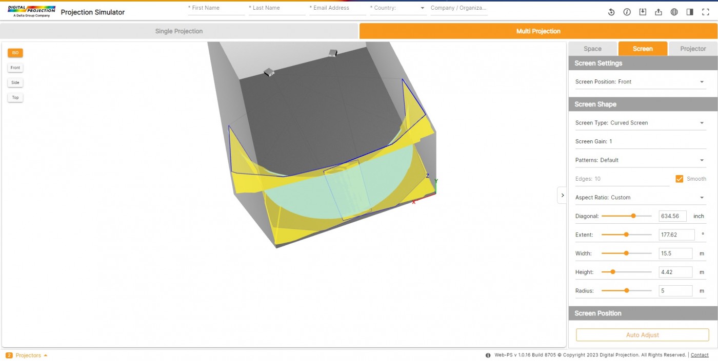This screenshot has width=718, height=361.
Task: Click the Width value field 15.5
Action: pos(675,253)
